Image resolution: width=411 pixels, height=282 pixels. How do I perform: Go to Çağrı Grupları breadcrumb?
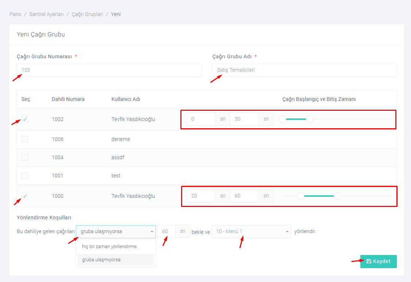(87, 14)
